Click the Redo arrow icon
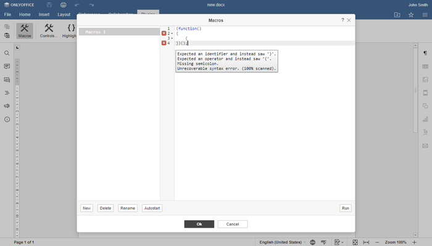 [x=91, y=5]
